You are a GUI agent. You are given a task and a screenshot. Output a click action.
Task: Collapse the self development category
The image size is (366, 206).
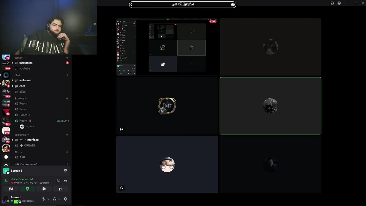[27, 164]
